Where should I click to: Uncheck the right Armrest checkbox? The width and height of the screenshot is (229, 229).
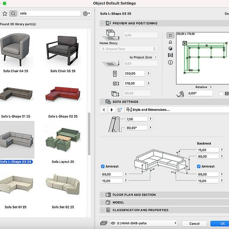199,166
